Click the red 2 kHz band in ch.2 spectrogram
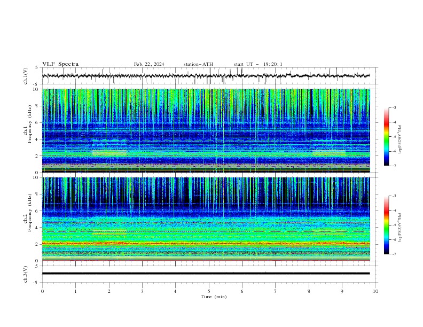 [x=206, y=243]
